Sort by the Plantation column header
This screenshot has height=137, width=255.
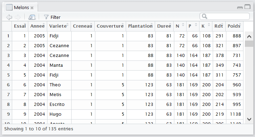(x=140, y=26)
